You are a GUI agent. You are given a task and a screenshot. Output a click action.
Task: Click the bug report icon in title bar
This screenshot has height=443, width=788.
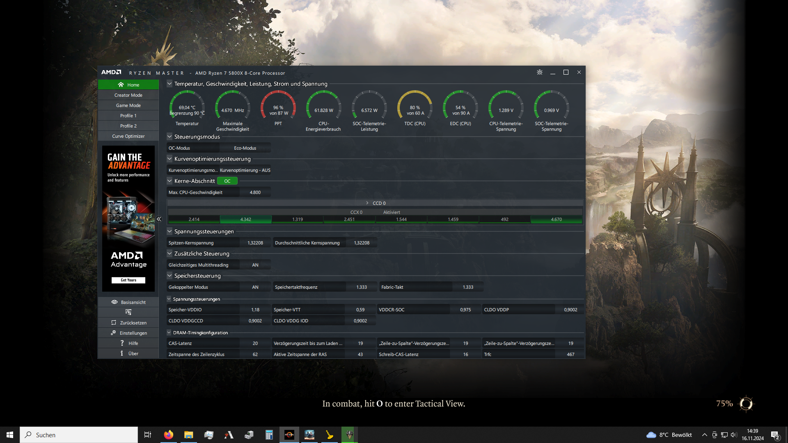pos(540,72)
